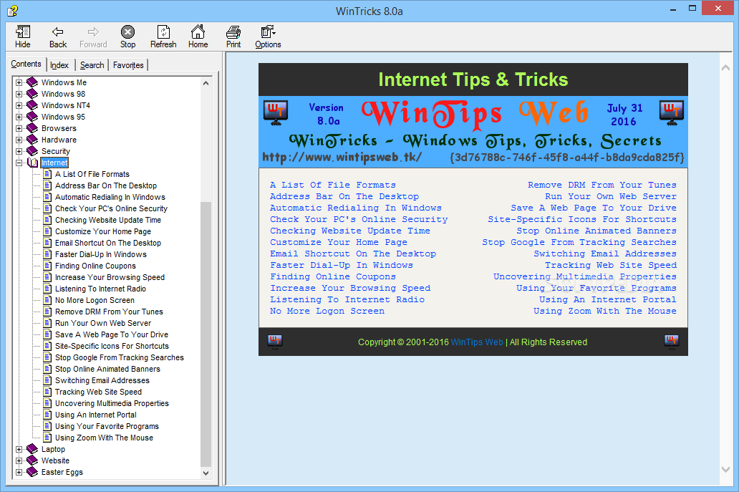Click the Stop toolbar icon
The height and width of the screenshot is (492, 739).
[x=127, y=32]
